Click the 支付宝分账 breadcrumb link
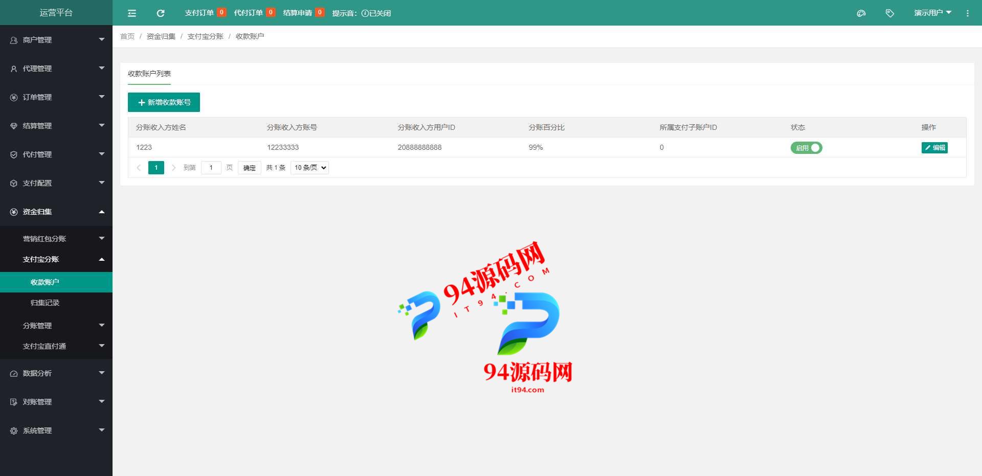982x476 pixels. [x=206, y=36]
